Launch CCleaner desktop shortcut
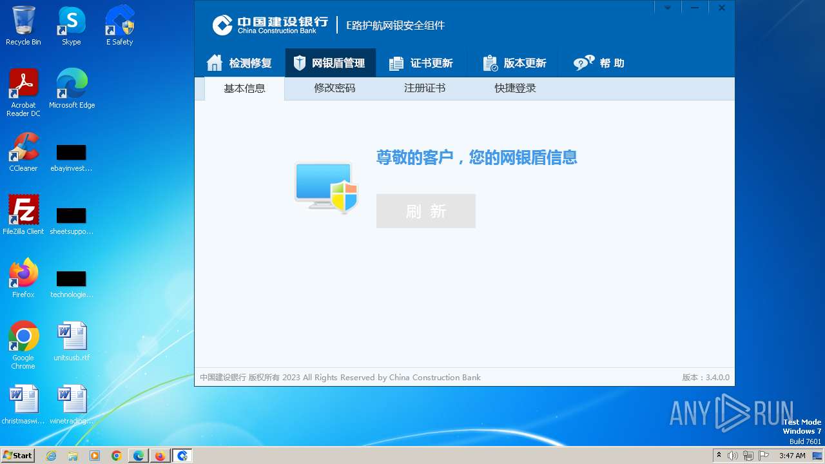 coord(23,152)
